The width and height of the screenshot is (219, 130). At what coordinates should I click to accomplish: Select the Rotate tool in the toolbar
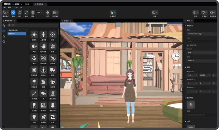(x=20, y=12)
